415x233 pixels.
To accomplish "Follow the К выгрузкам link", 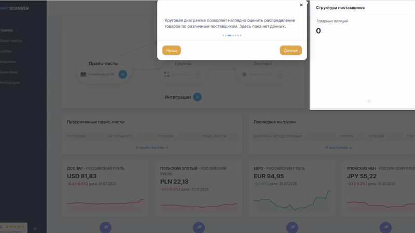I will tap(339, 148).
